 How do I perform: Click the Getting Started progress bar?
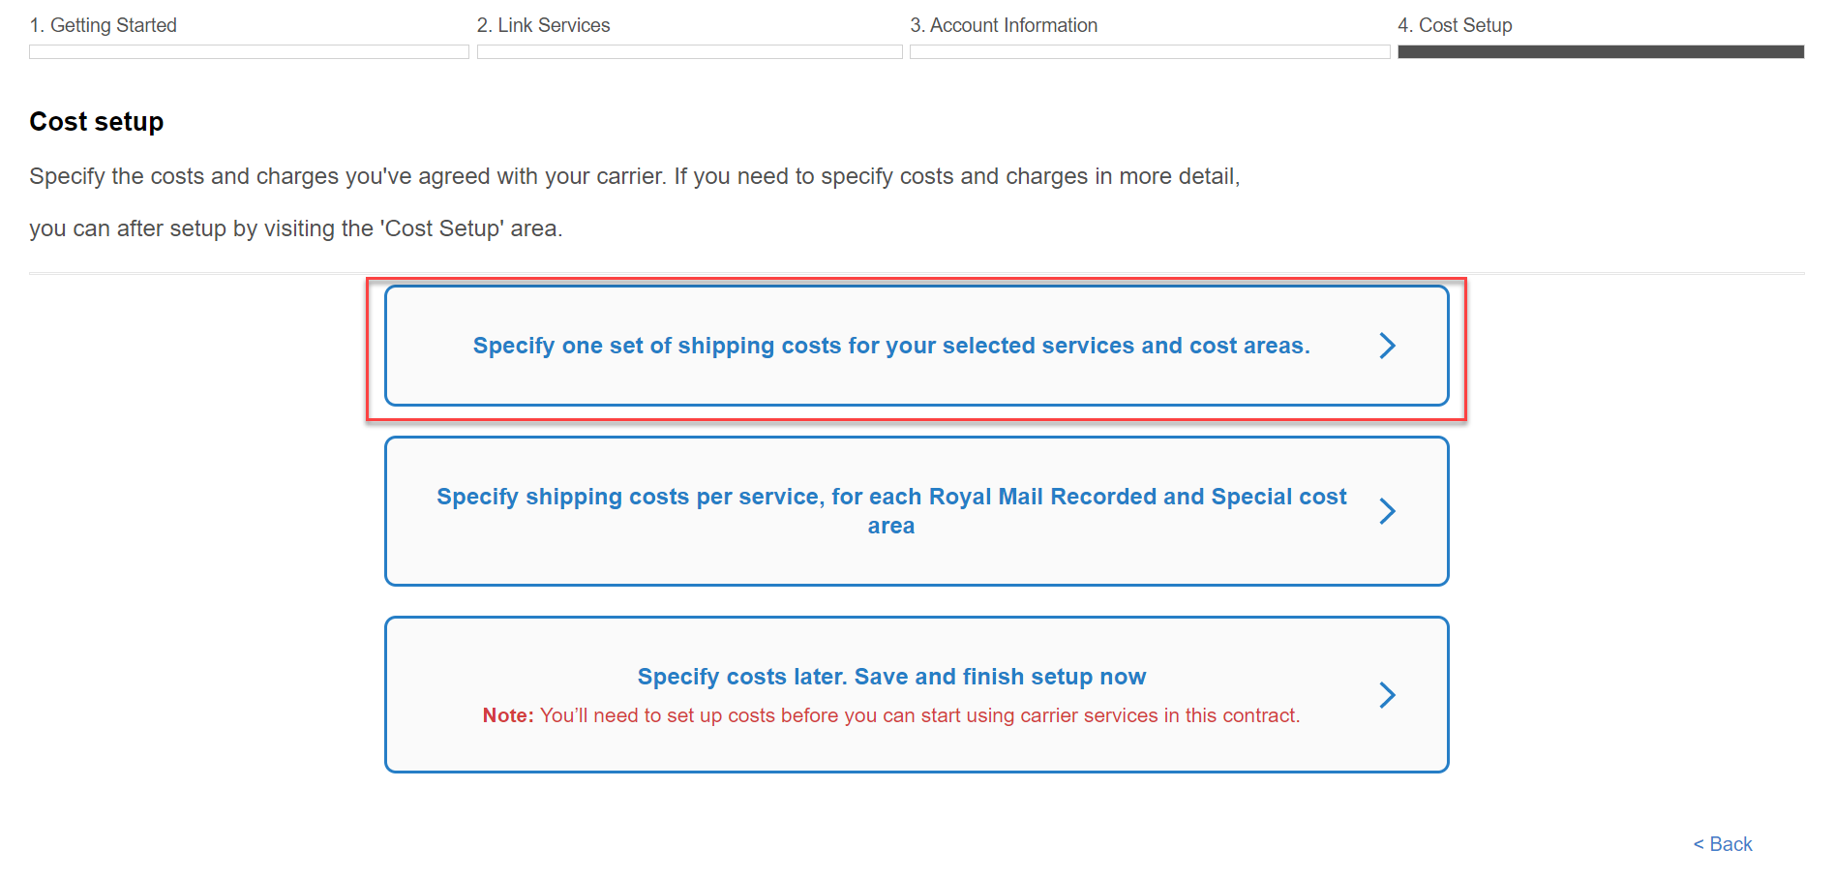click(249, 52)
